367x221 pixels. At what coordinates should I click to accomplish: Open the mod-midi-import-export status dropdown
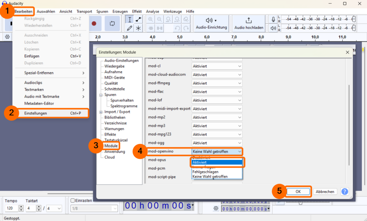pos(217,109)
